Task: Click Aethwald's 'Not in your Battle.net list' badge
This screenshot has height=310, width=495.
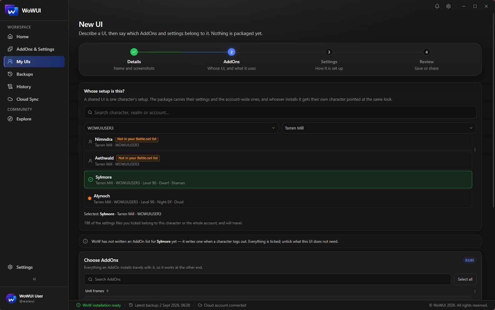Action: coord(138,158)
